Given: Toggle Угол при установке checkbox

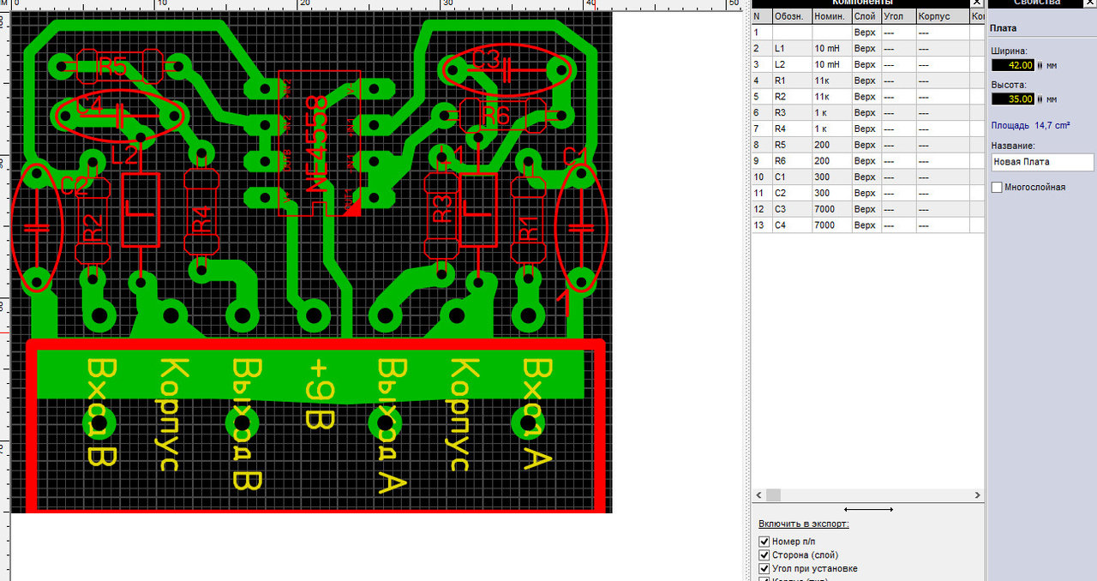Looking at the screenshot, I should click(764, 569).
